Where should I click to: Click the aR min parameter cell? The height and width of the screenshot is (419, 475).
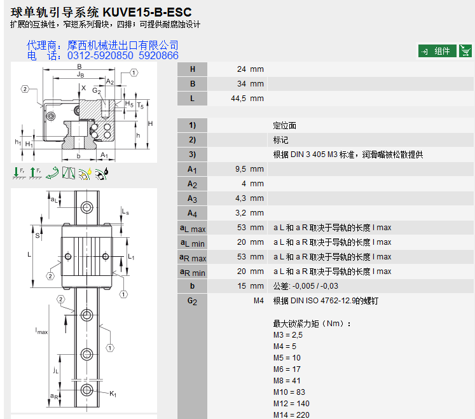(193, 271)
